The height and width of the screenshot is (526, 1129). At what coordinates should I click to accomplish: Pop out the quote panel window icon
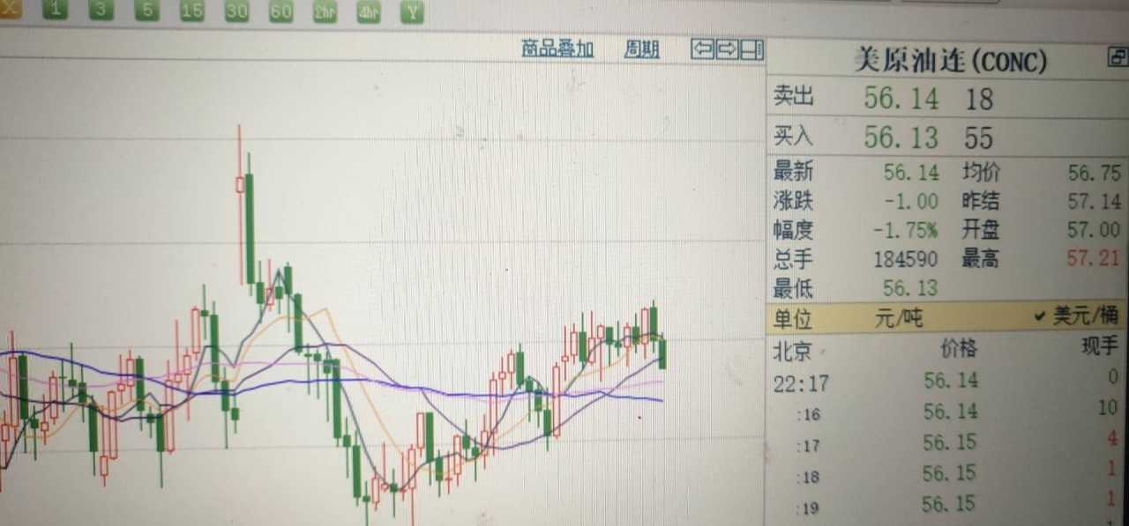click(1117, 57)
